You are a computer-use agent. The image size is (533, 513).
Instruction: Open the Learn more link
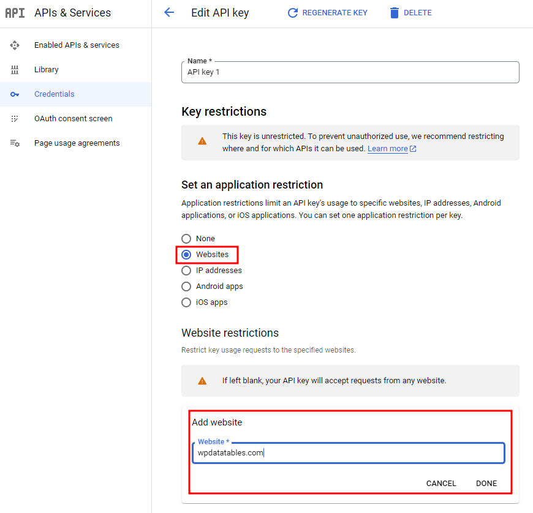coord(388,149)
